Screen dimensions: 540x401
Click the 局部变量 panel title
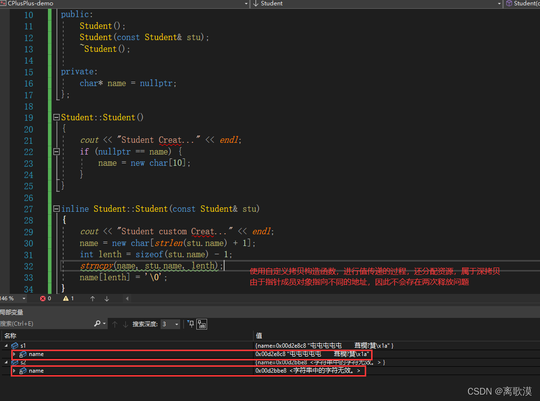[x=12, y=312]
